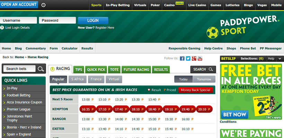Open In-Play Betting in top navigation
The width and height of the screenshot is (284, 138).
click(x=118, y=5)
